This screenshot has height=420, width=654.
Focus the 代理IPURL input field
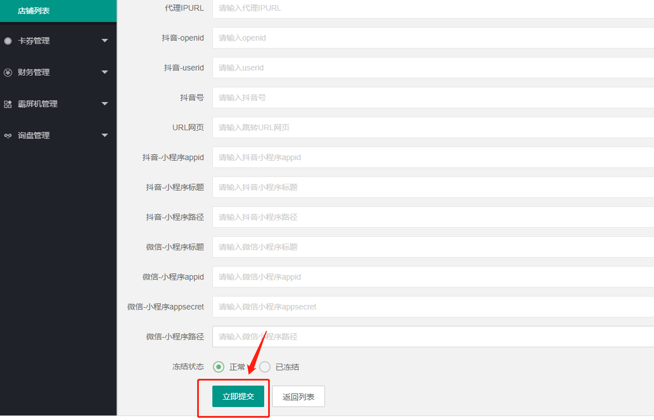(x=433, y=8)
